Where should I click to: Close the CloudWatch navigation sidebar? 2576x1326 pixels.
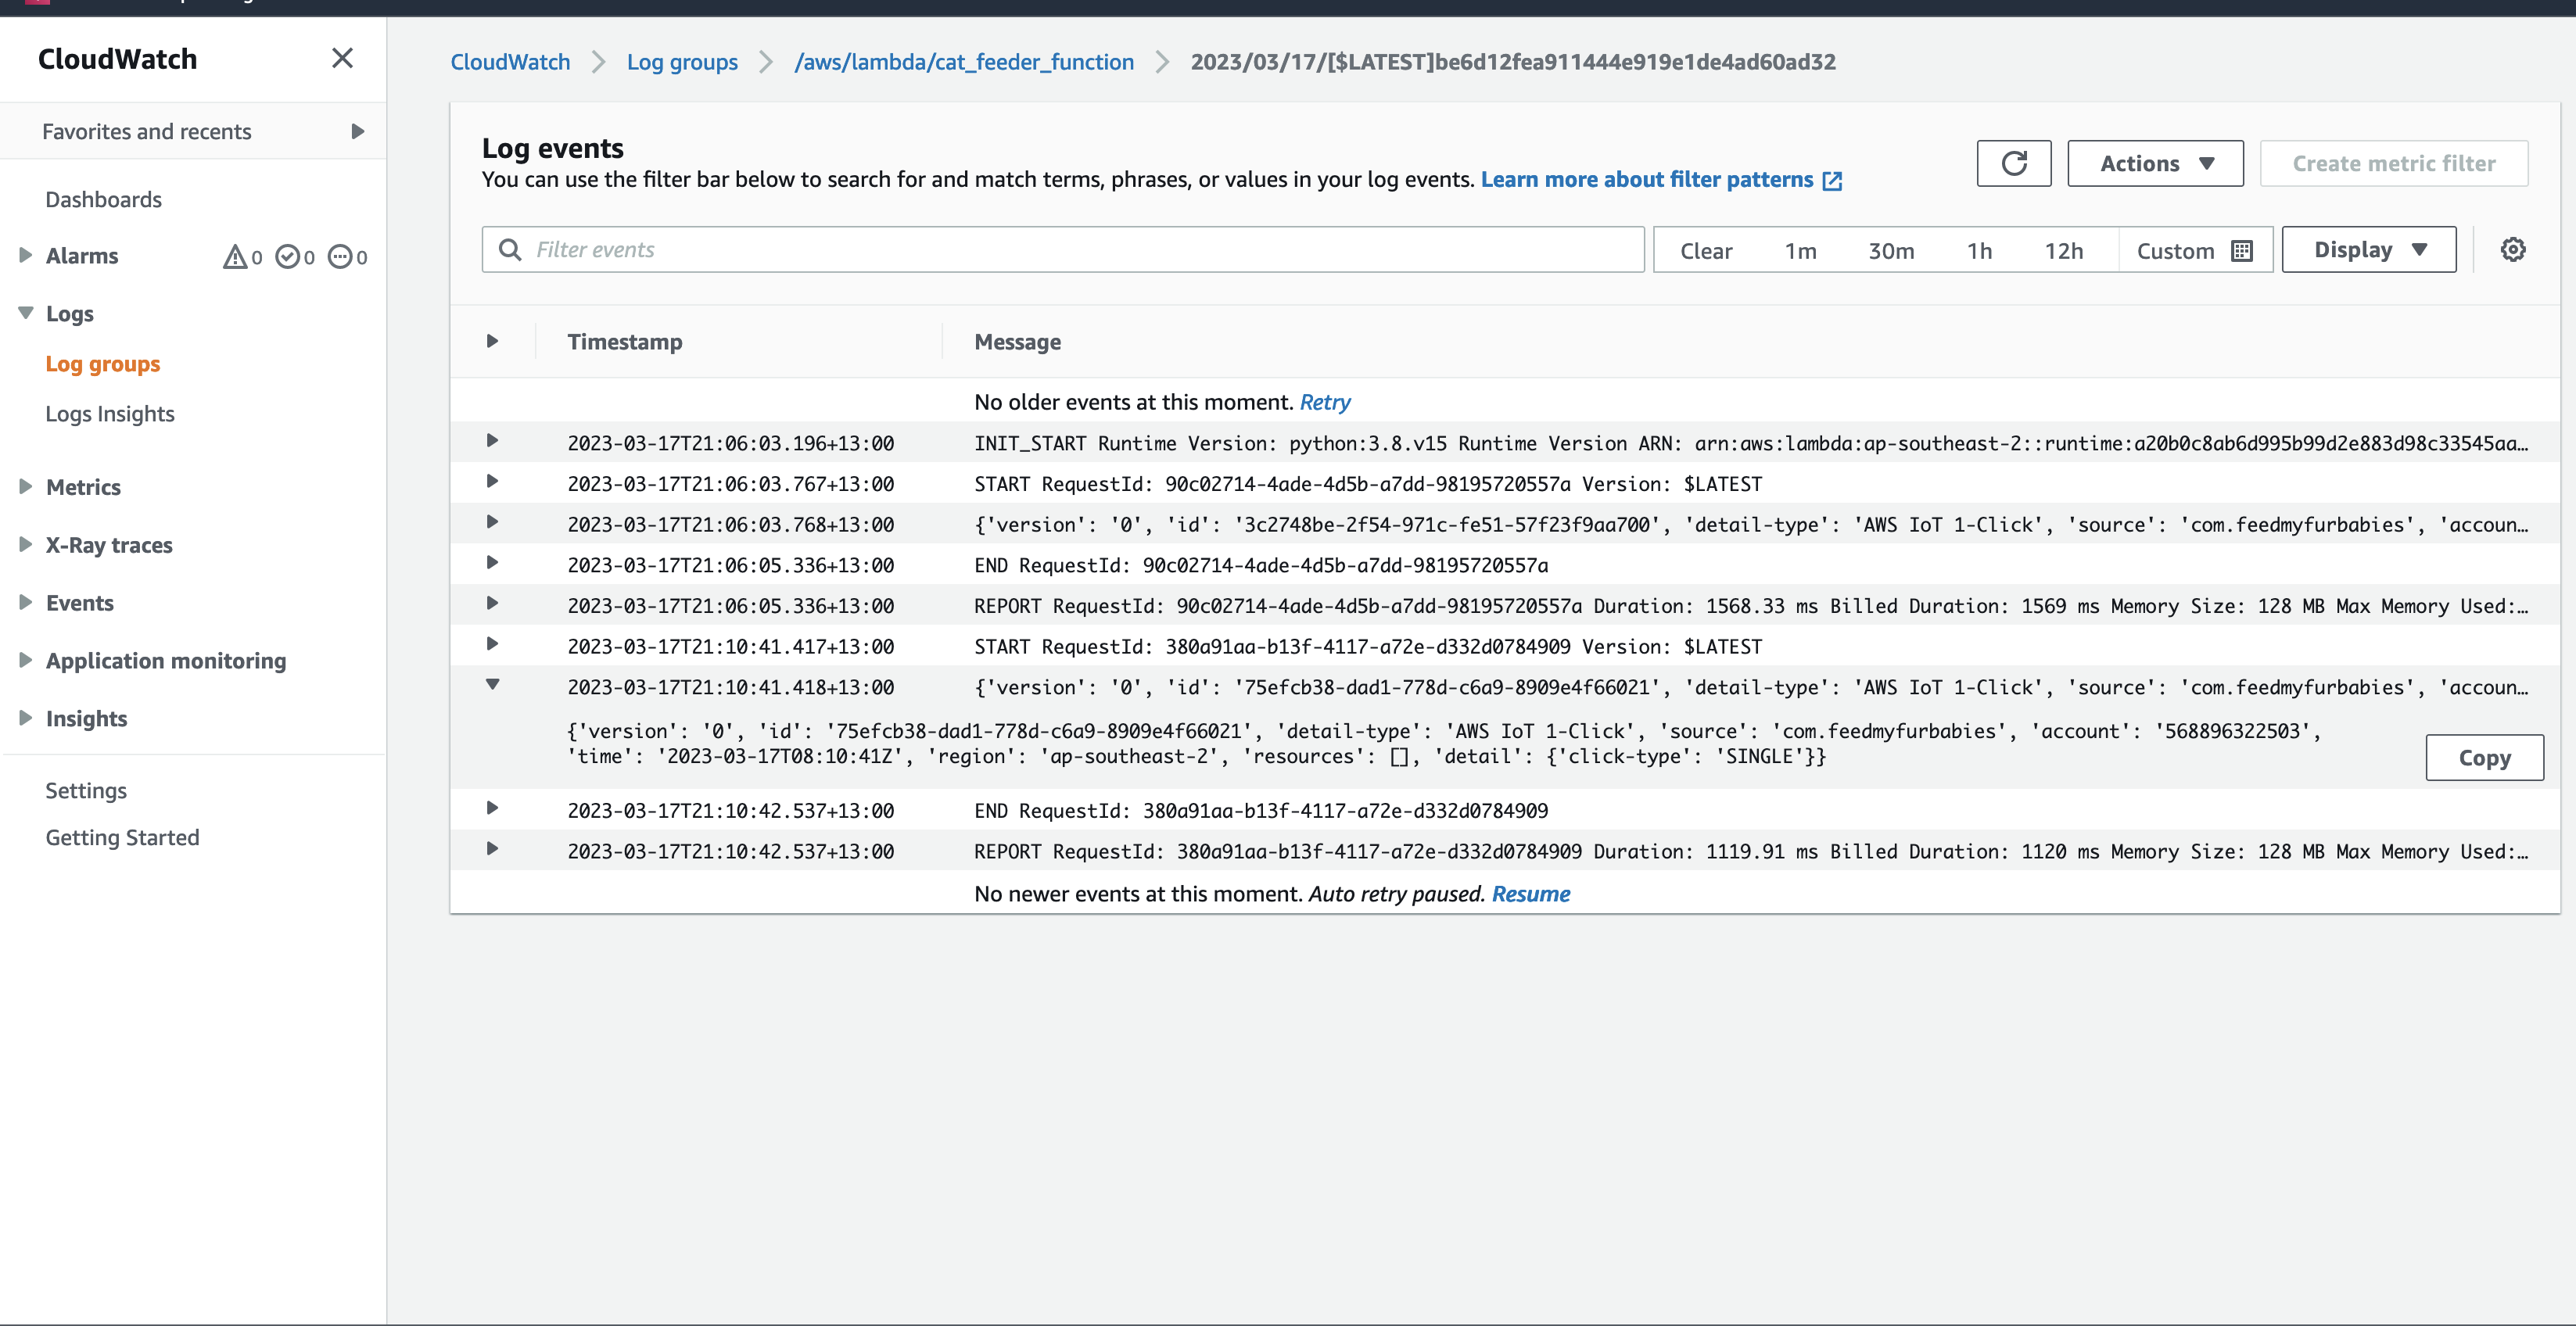pyautogui.click(x=342, y=58)
